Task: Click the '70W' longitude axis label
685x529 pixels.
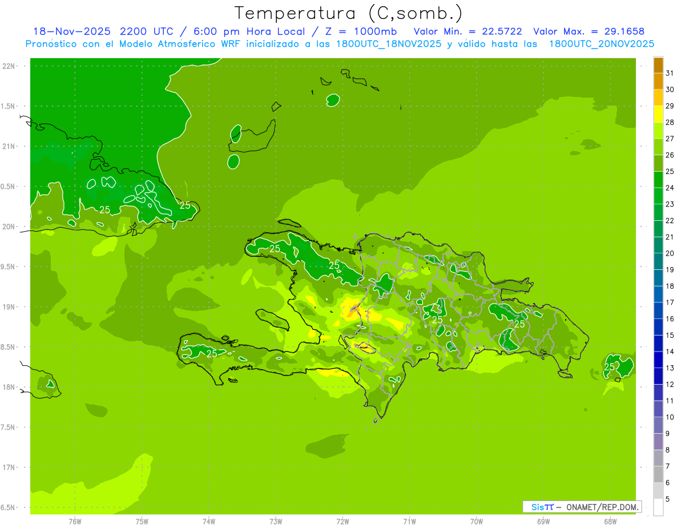Action: 477,522
